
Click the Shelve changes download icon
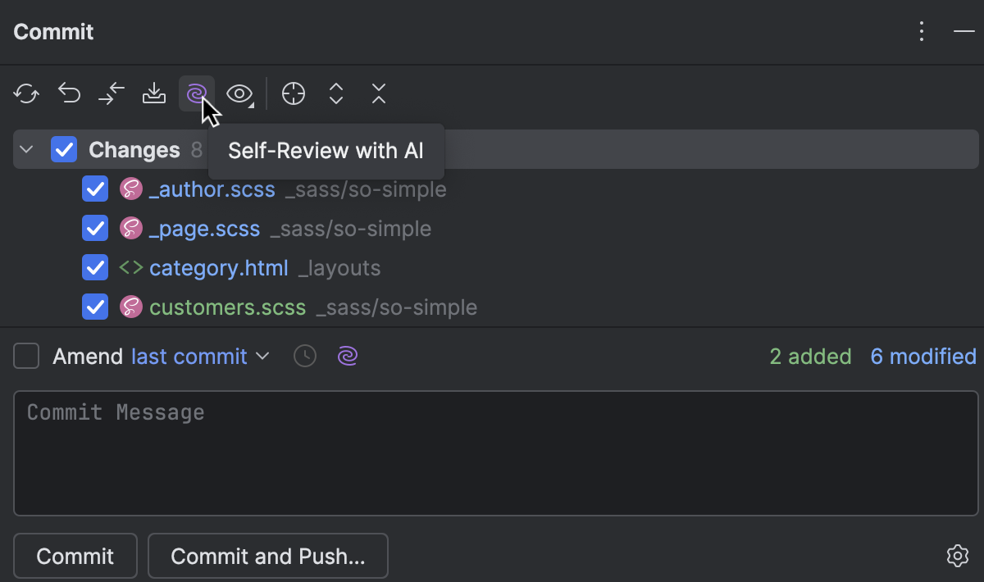click(154, 93)
